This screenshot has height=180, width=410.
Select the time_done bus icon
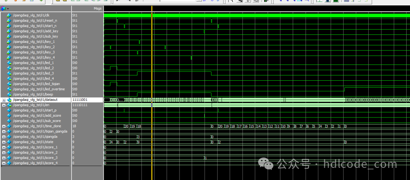pos(9,126)
